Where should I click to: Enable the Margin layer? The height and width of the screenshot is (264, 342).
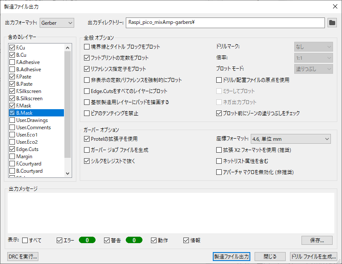click(12, 157)
